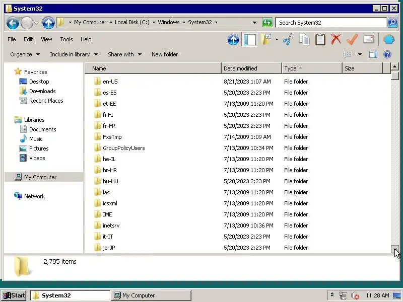Image resolution: width=403 pixels, height=302 pixels.
Task: Click the Forward navigation arrow
Action: [x=27, y=23]
